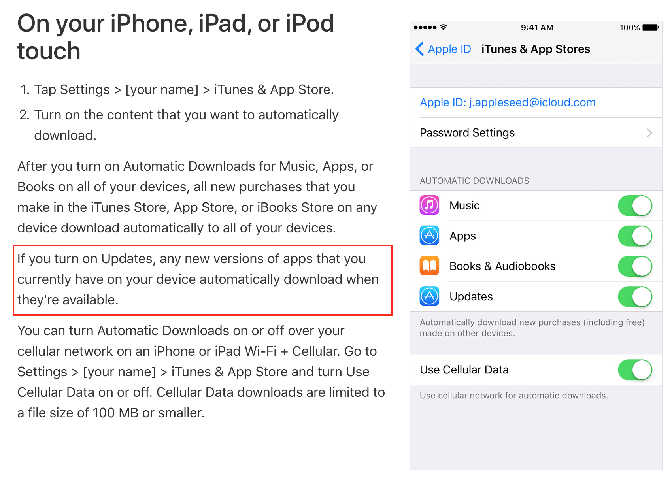Click the 'If you turn on Updates' paragraph
Screen dimensions: 672x479
pos(198,279)
